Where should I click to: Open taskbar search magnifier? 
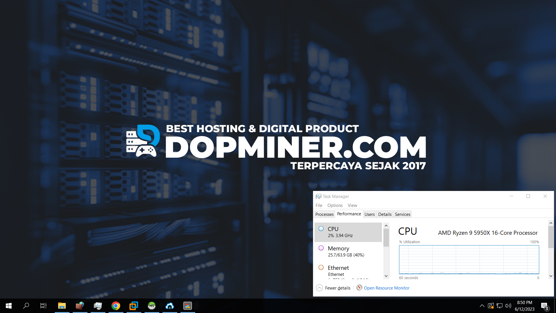pyautogui.click(x=26, y=306)
